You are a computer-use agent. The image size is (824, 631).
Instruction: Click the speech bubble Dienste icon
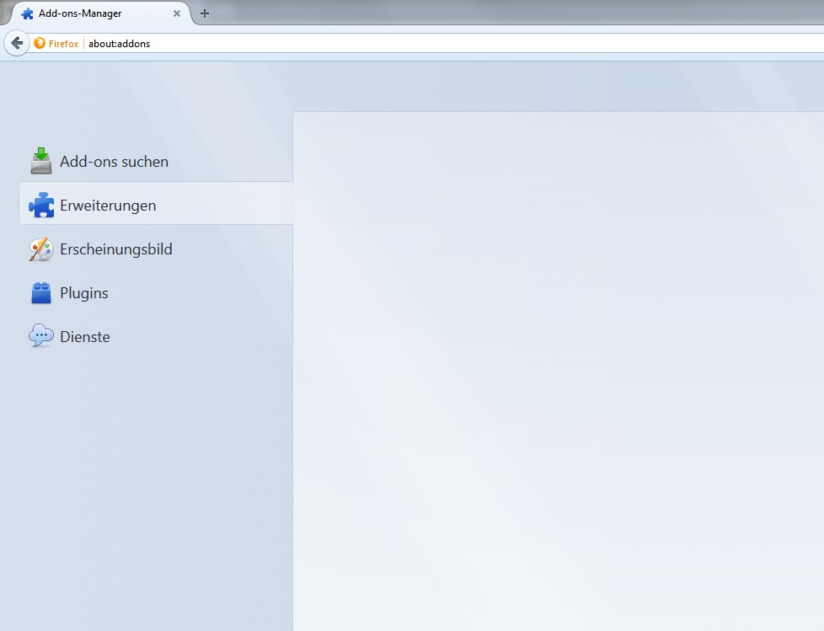(x=41, y=336)
